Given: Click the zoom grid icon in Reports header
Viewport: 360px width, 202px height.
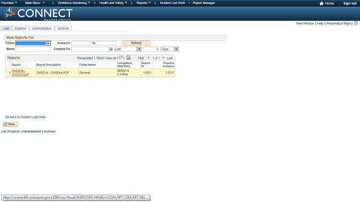Looking at the screenshot, I should 121,57.
